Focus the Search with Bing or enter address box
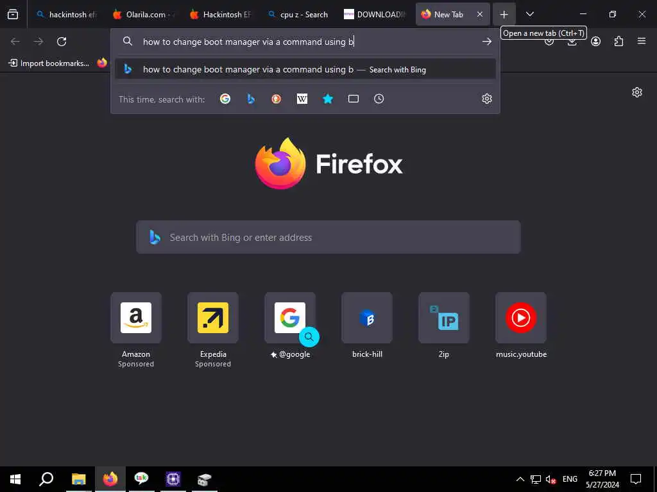This screenshot has height=492, width=657. click(328, 237)
